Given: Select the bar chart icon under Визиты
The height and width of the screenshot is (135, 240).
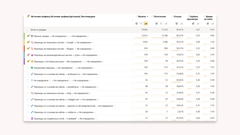Looking at the screenshot, I should 146,23.
